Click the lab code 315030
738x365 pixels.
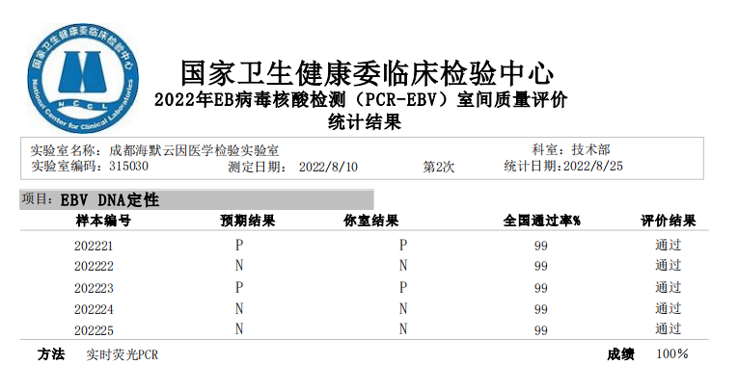tap(128, 167)
